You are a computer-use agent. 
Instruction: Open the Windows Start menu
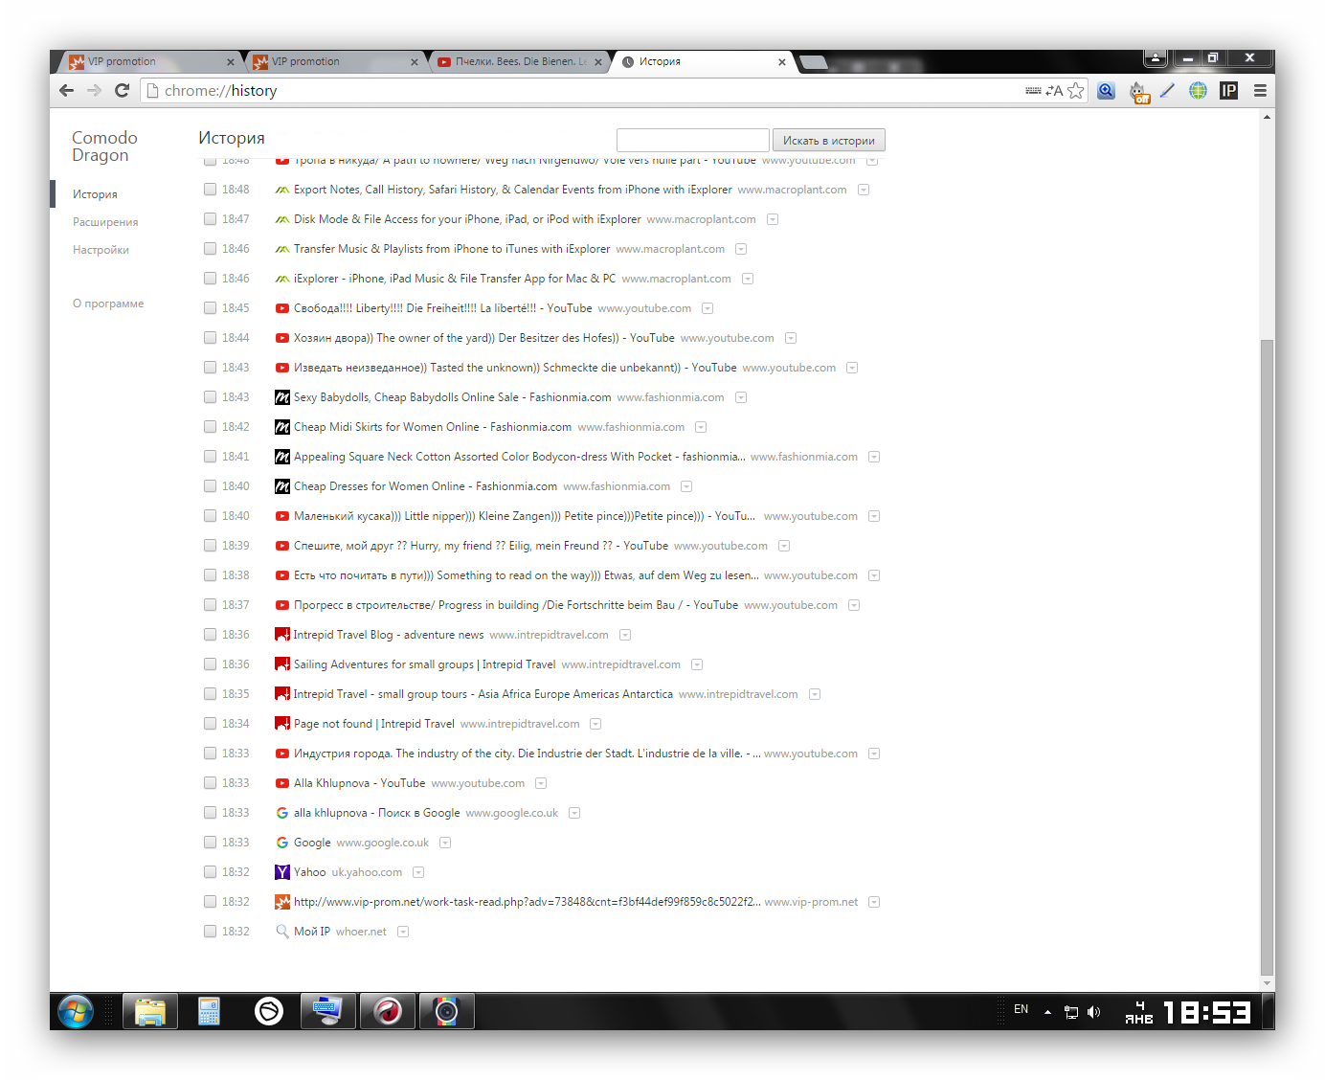pyautogui.click(x=75, y=1011)
